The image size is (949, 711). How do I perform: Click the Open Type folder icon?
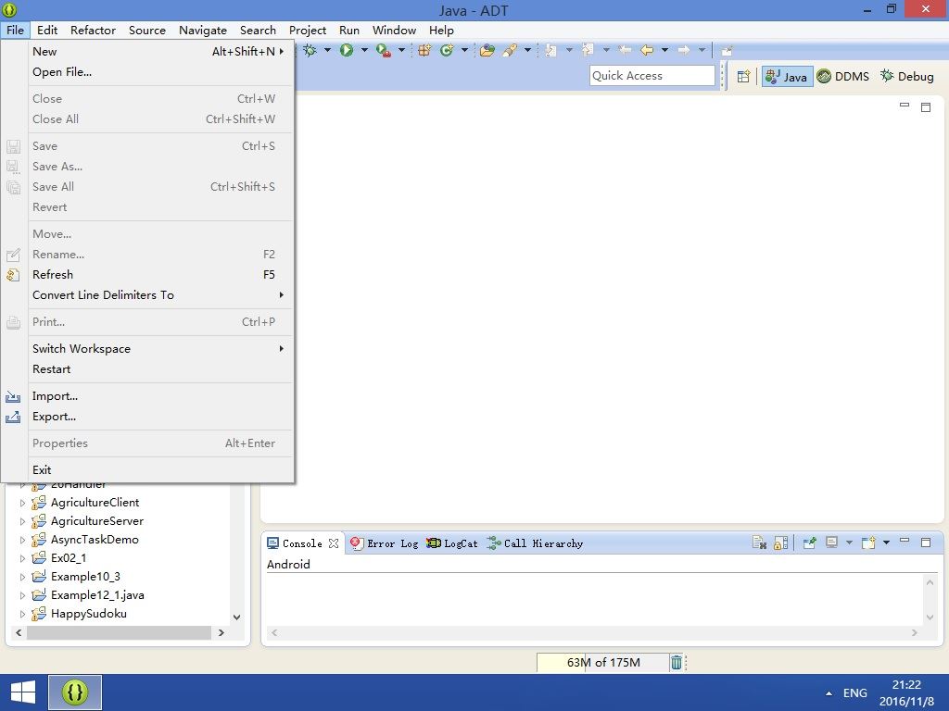click(487, 50)
